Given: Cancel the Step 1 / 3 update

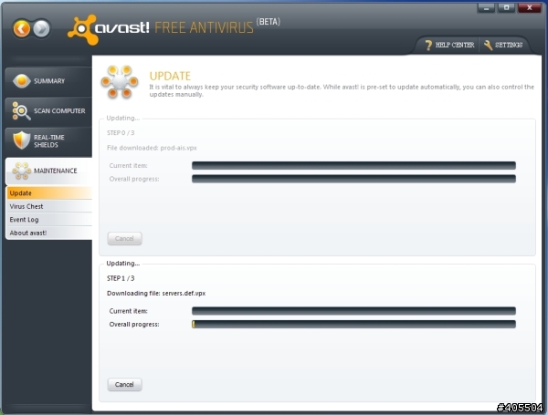Looking at the screenshot, I should pyautogui.click(x=124, y=385).
